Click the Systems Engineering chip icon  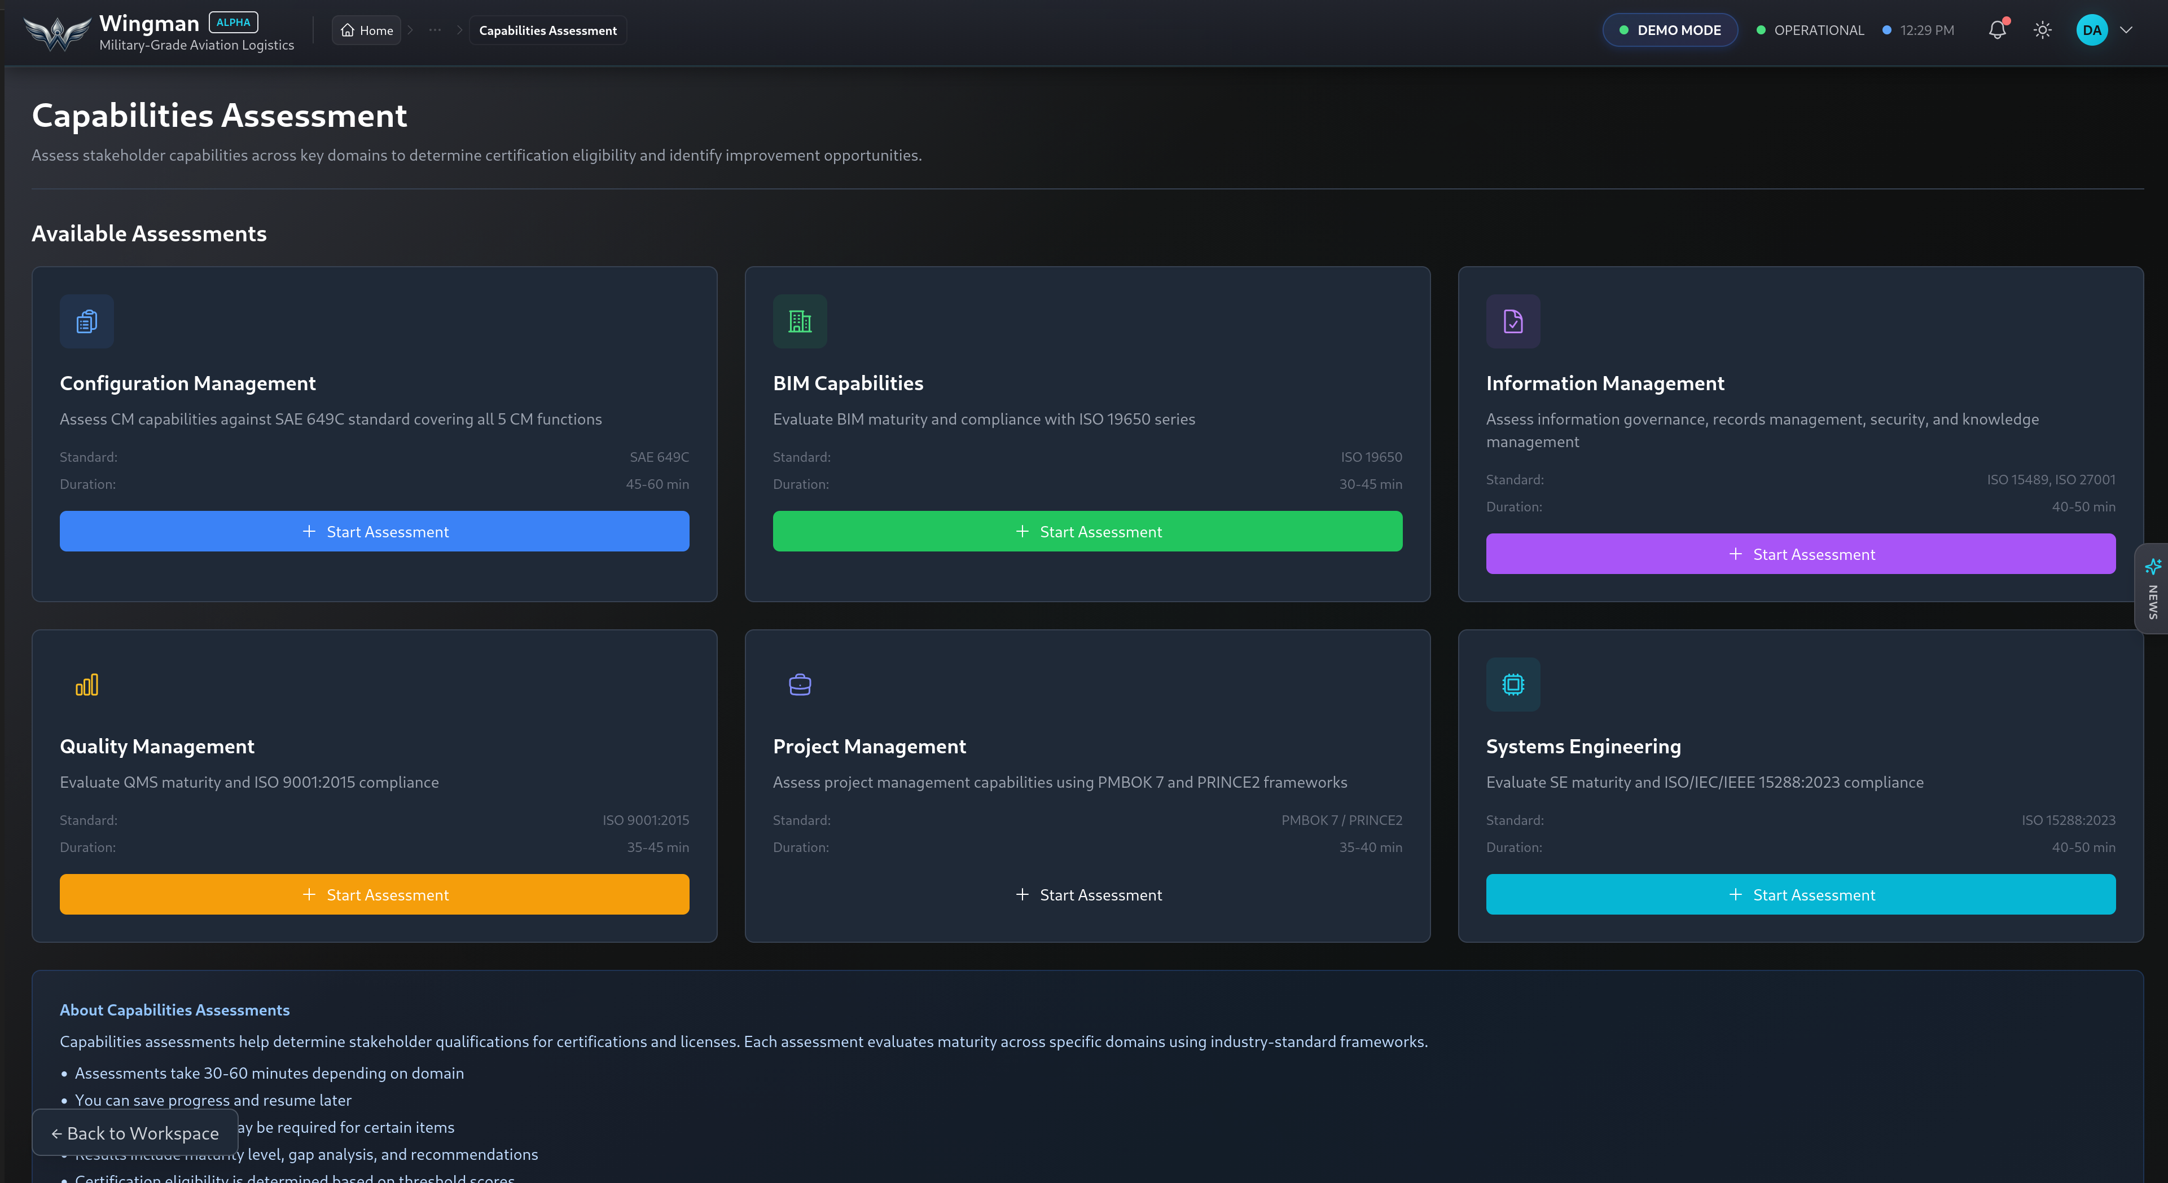(1512, 685)
